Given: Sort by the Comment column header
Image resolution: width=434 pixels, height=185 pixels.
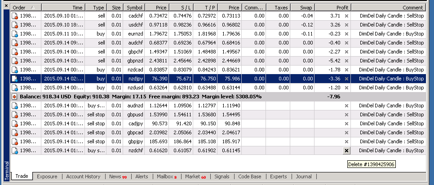Looking at the screenshot, I should click(389, 8).
